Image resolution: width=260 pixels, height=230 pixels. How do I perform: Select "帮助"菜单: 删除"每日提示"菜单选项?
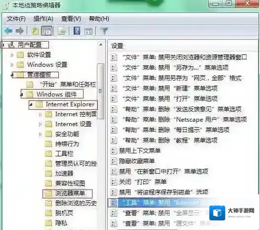[x=176, y=130]
